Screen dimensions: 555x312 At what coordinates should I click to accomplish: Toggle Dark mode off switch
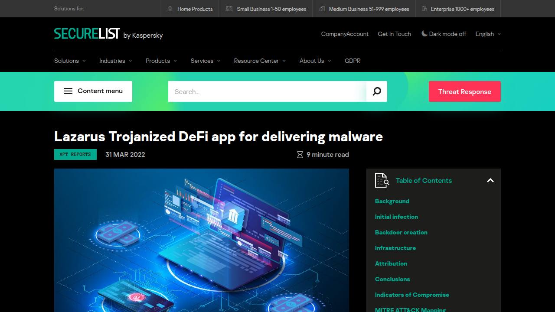[444, 34]
